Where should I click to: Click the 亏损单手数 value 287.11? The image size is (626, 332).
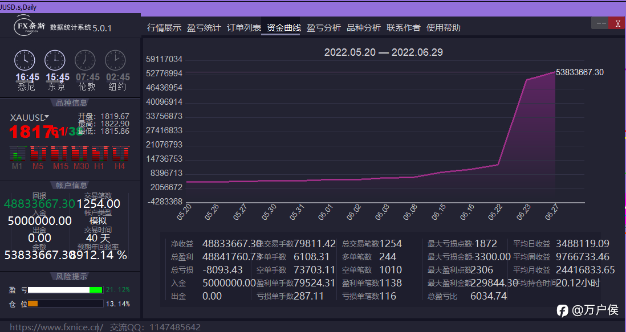click(308, 296)
